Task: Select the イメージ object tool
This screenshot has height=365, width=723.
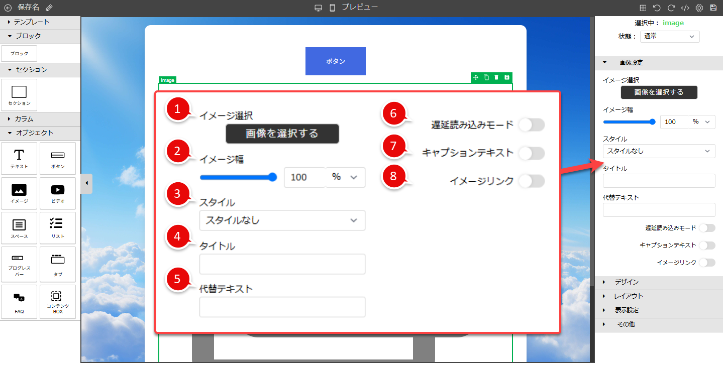Action: click(x=19, y=193)
